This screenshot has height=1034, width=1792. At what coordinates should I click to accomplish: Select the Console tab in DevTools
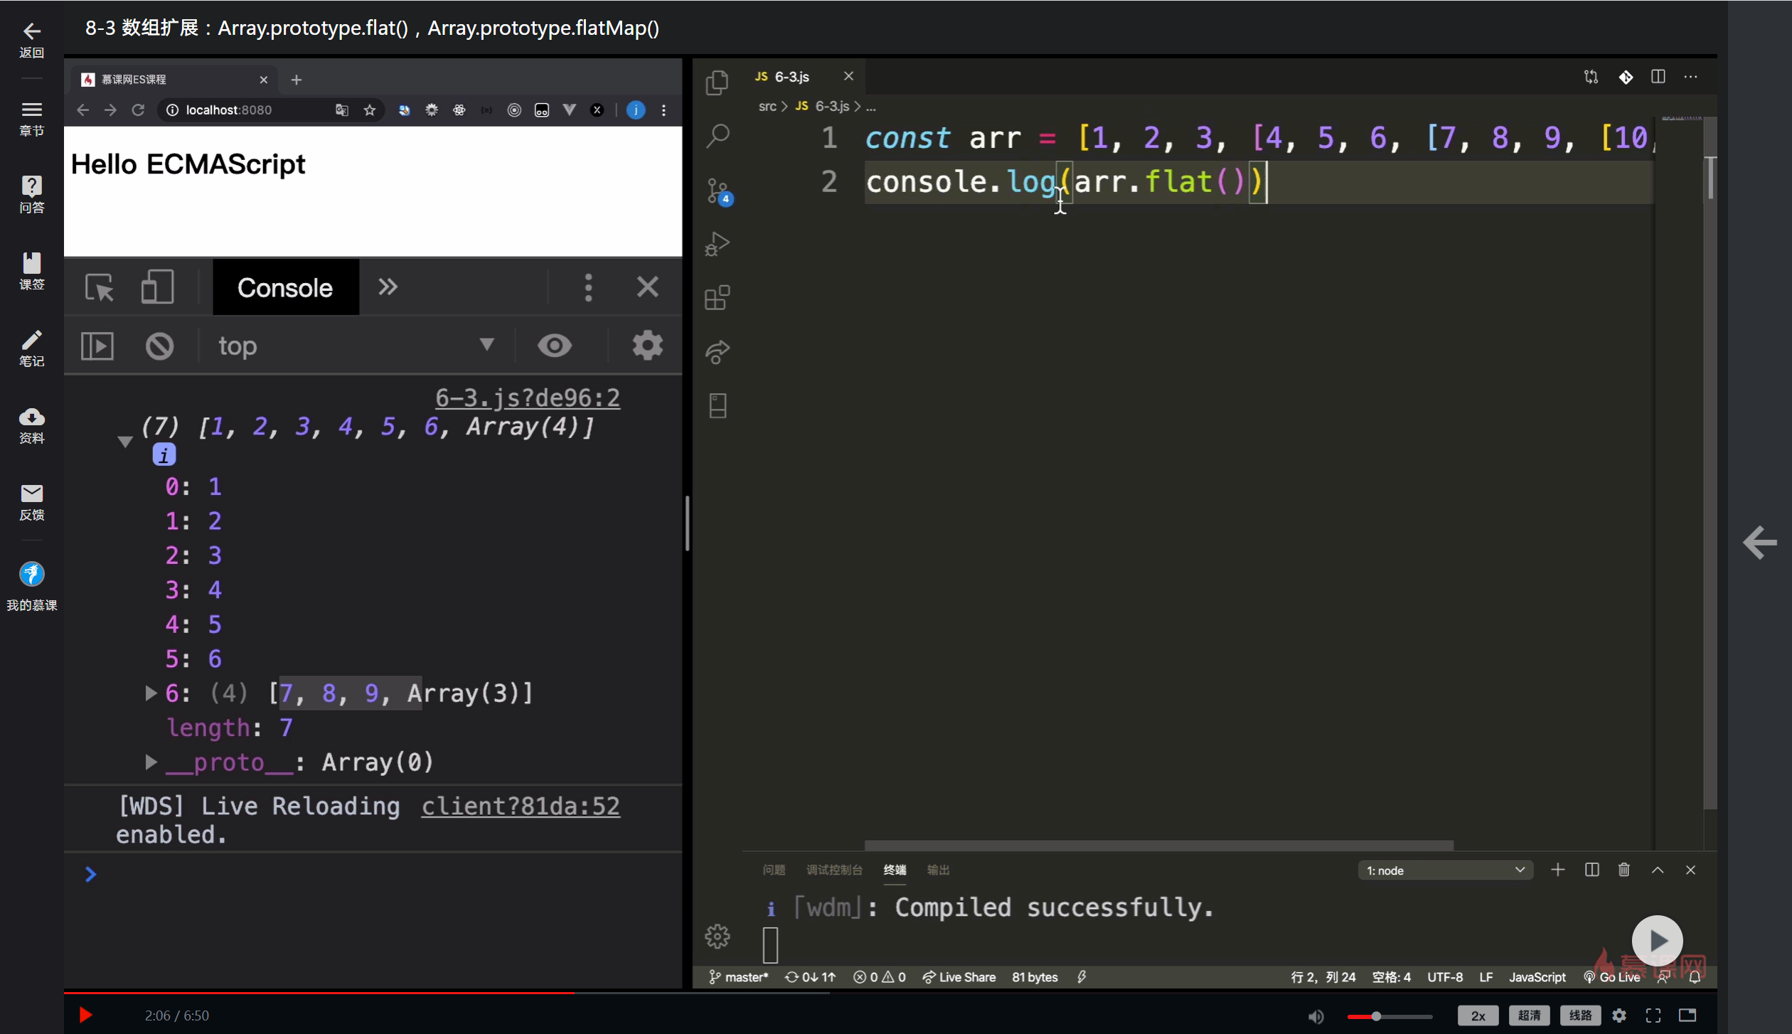pos(285,287)
